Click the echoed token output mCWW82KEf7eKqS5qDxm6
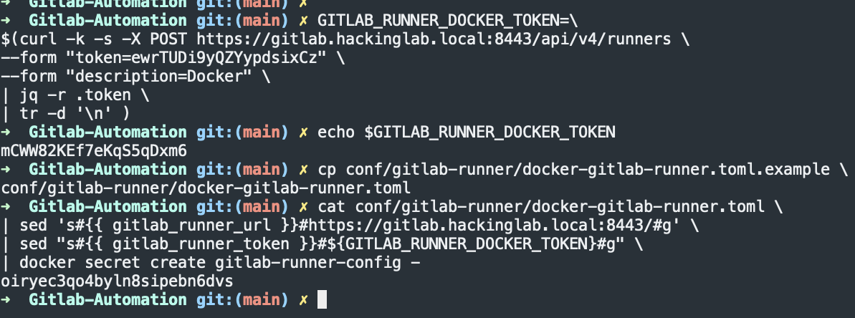The width and height of the screenshot is (855, 318). (x=94, y=151)
